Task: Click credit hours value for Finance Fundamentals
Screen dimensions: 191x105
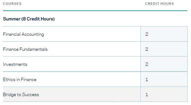Action: [x=147, y=49]
